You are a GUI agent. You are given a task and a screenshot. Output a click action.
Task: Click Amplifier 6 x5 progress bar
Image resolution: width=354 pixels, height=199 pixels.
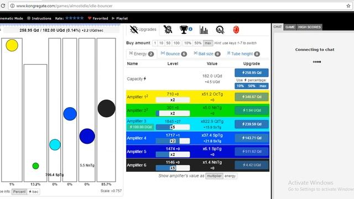(173, 168)
